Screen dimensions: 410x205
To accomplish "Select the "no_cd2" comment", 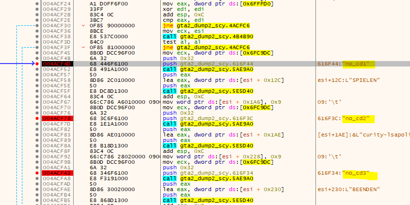I will click(356, 119).
